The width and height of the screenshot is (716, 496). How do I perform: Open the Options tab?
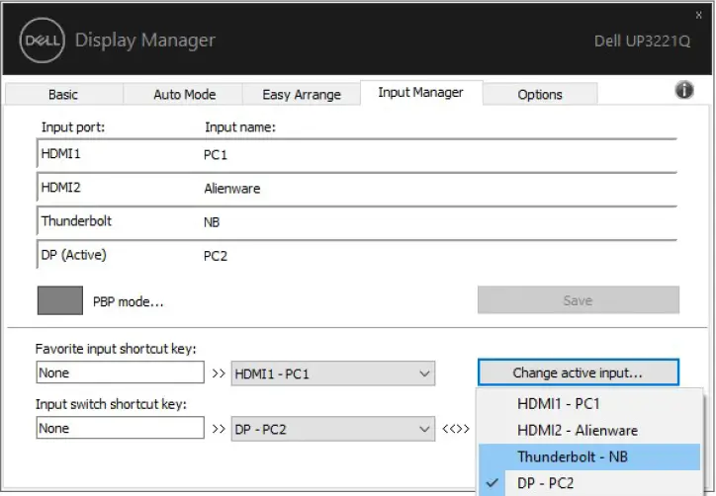(x=540, y=95)
